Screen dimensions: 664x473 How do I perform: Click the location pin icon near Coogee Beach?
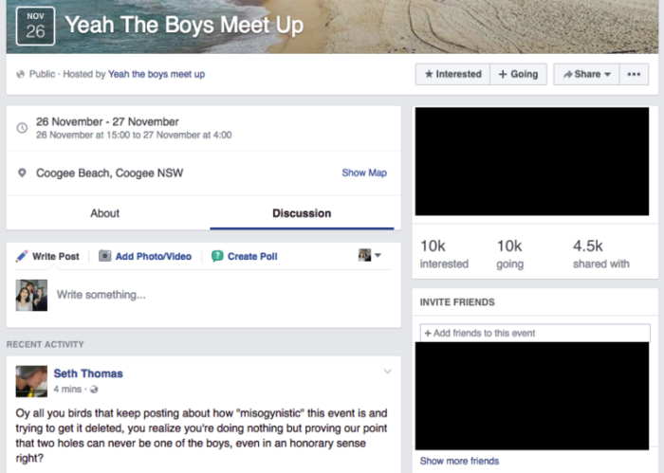[x=22, y=173]
